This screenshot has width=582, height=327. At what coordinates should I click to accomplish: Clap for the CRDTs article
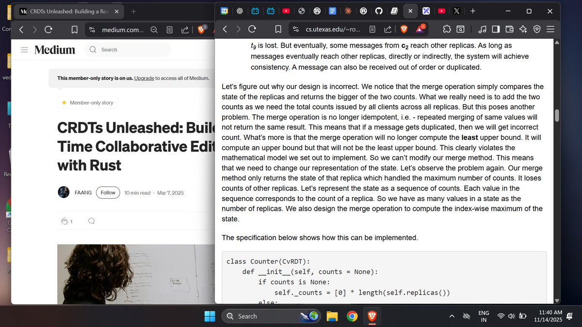click(65, 221)
